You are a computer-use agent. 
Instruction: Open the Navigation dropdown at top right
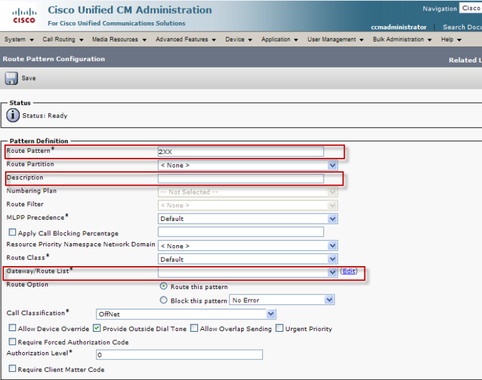coord(471,8)
